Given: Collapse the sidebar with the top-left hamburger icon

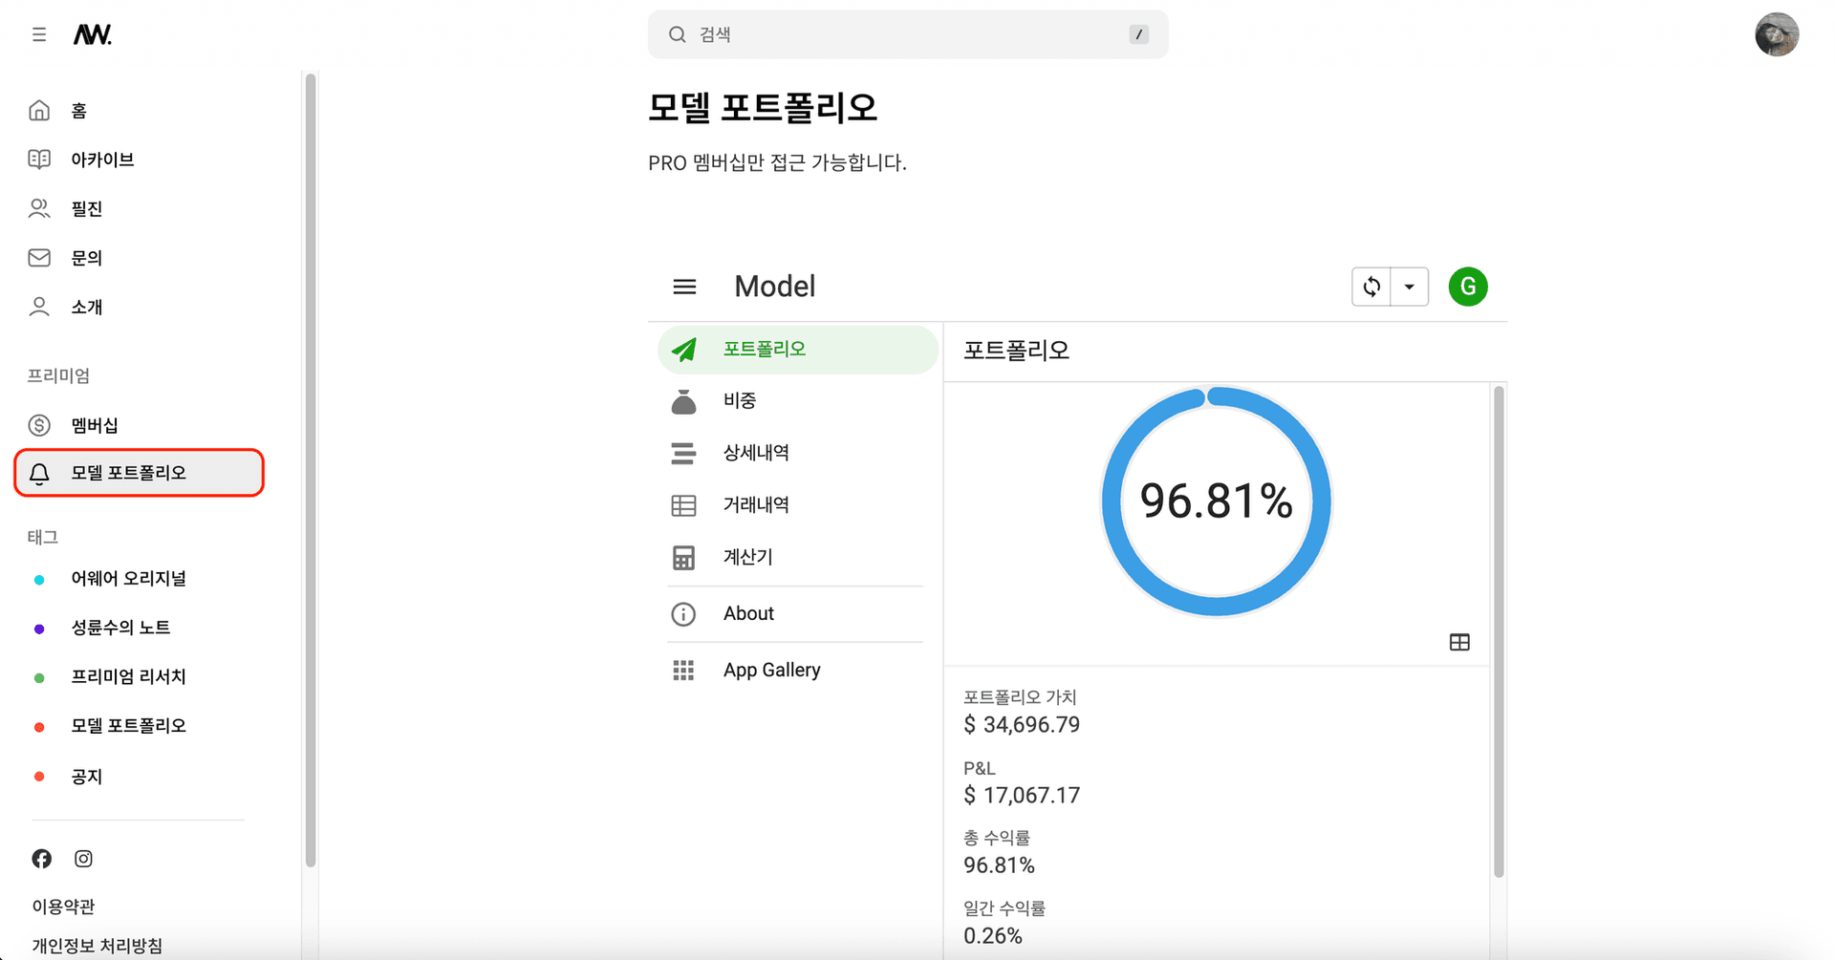Looking at the screenshot, I should [38, 33].
